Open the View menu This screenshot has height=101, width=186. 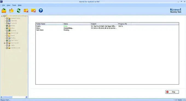point(8,5)
